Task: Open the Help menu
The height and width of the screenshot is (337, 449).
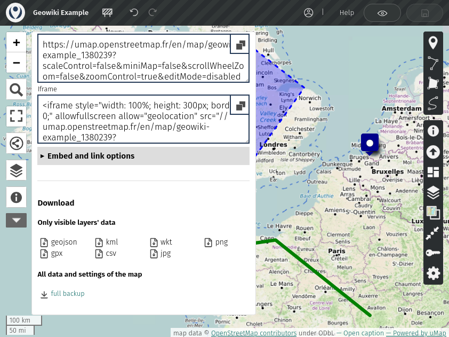Action: pos(347,13)
